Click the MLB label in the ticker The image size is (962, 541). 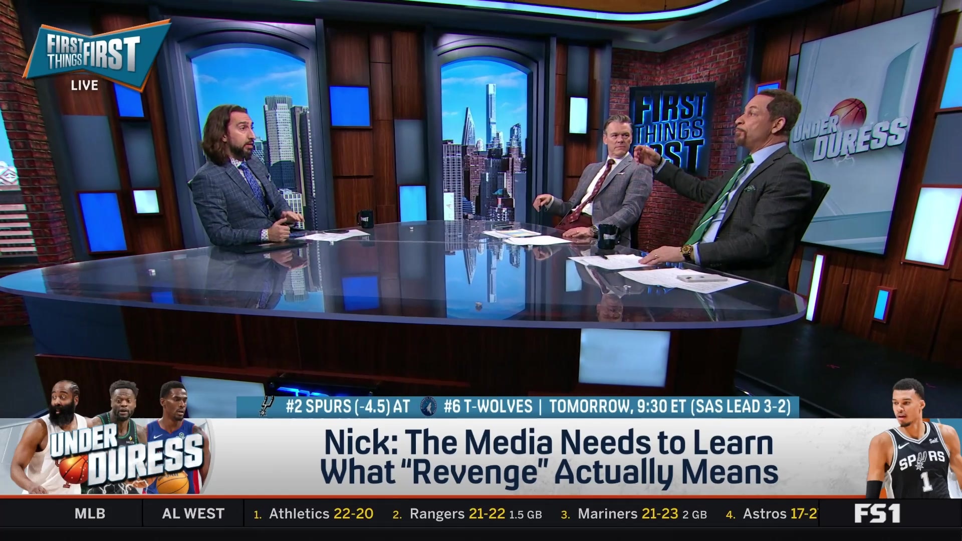(x=90, y=513)
